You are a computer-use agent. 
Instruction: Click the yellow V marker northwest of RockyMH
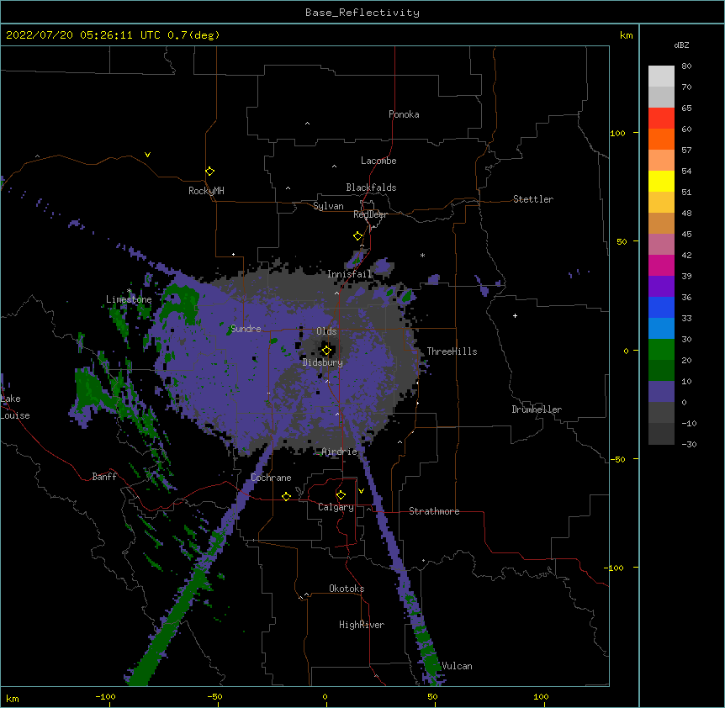point(147,155)
